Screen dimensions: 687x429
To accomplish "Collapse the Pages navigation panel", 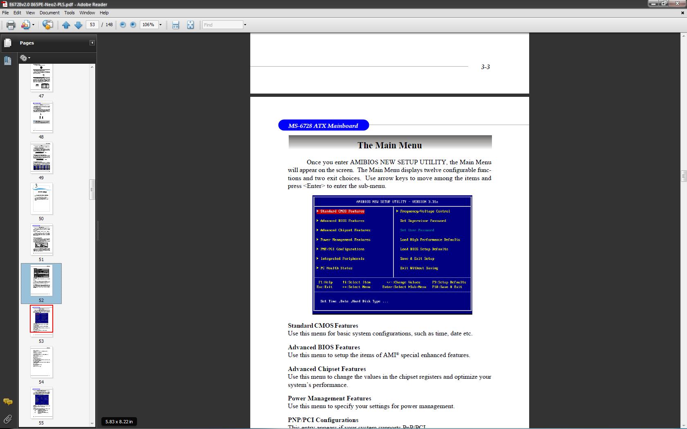I will [x=92, y=43].
